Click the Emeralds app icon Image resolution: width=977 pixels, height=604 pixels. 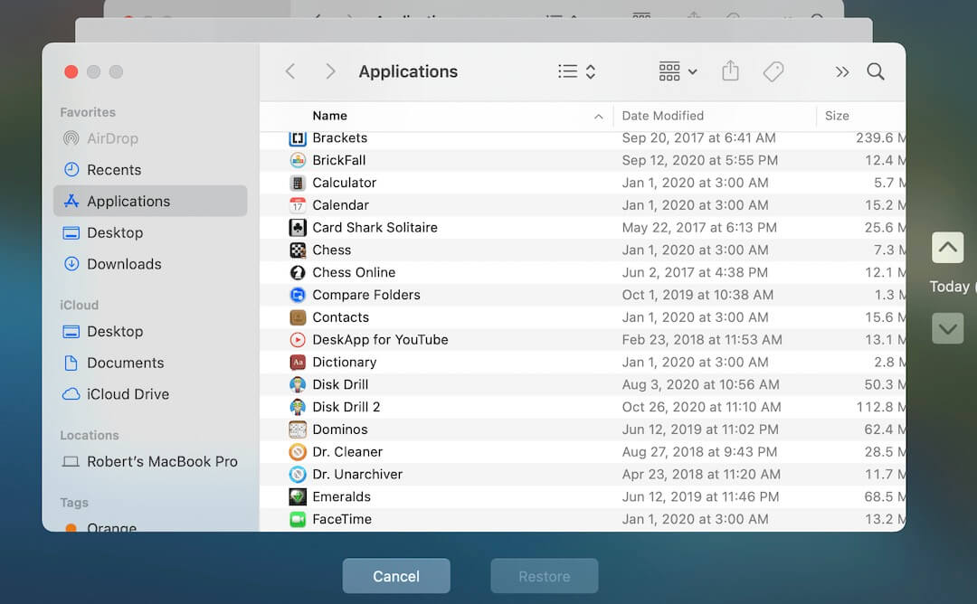[x=298, y=497]
